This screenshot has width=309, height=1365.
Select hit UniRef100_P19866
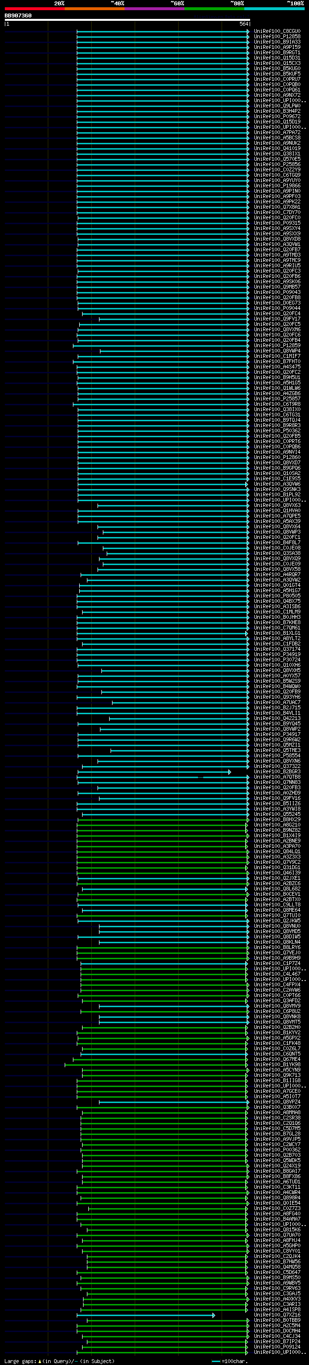tap(277, 185)
